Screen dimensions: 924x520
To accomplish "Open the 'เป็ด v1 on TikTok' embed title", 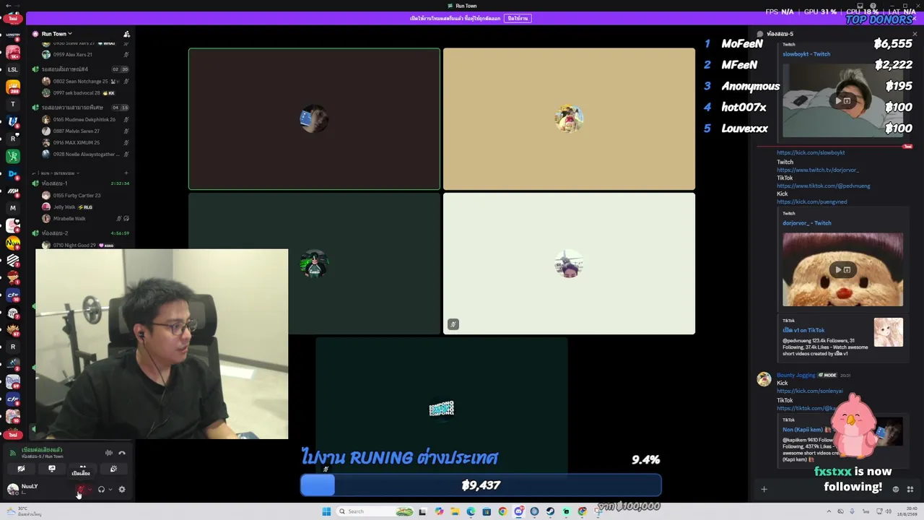I will (x=803, y=330).
